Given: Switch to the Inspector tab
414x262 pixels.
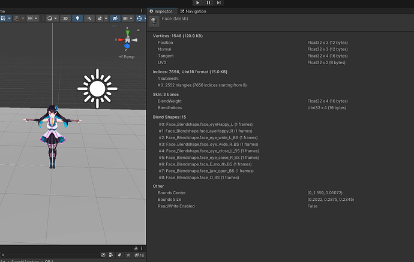Looking at the screenshot, I should [x=161, y=11].
